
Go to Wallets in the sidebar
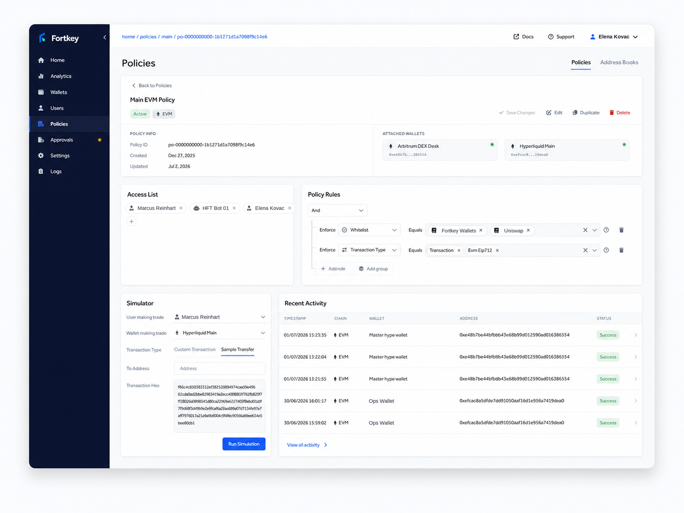click(69, 92)
